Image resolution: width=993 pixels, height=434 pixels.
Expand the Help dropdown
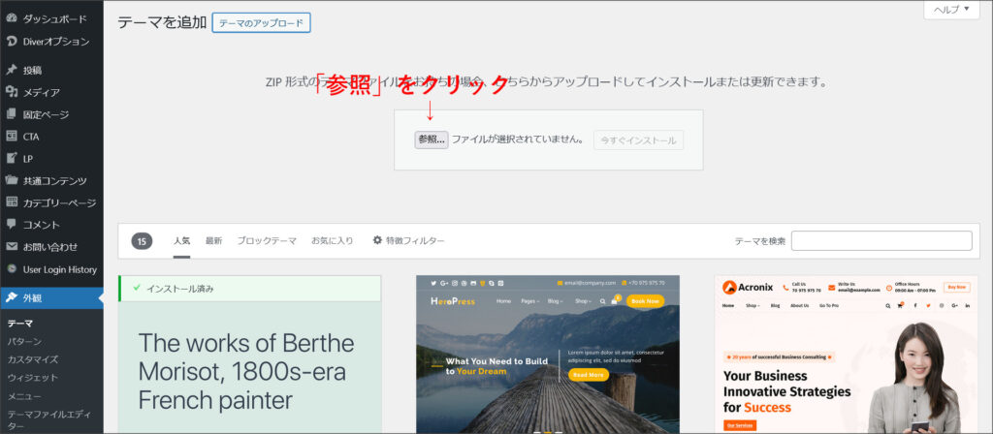click(x=950, y=10)
